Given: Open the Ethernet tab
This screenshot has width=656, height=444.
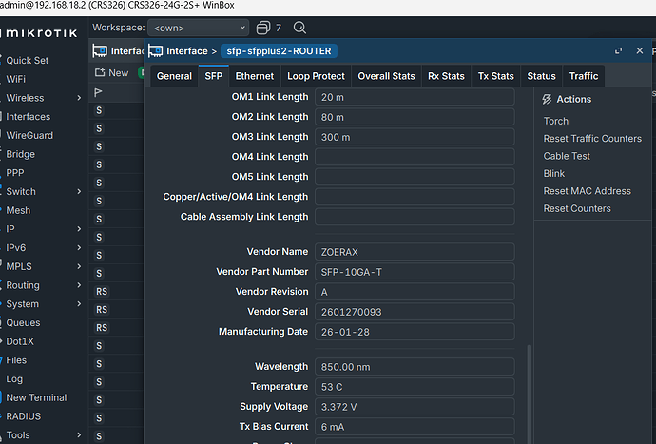Looking at the screenshot, I should tap(255, 76).
